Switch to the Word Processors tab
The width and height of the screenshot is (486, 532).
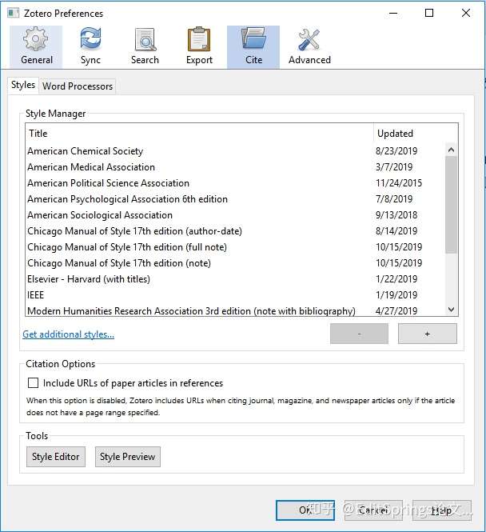(78, 86)
